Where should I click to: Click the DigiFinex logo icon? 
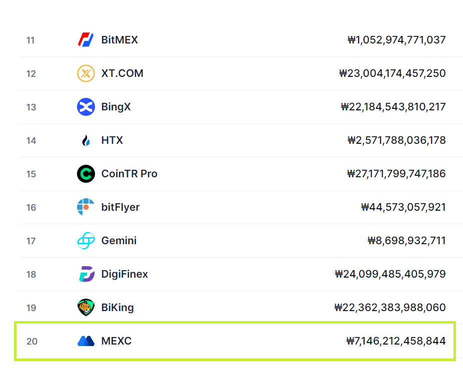86,274
